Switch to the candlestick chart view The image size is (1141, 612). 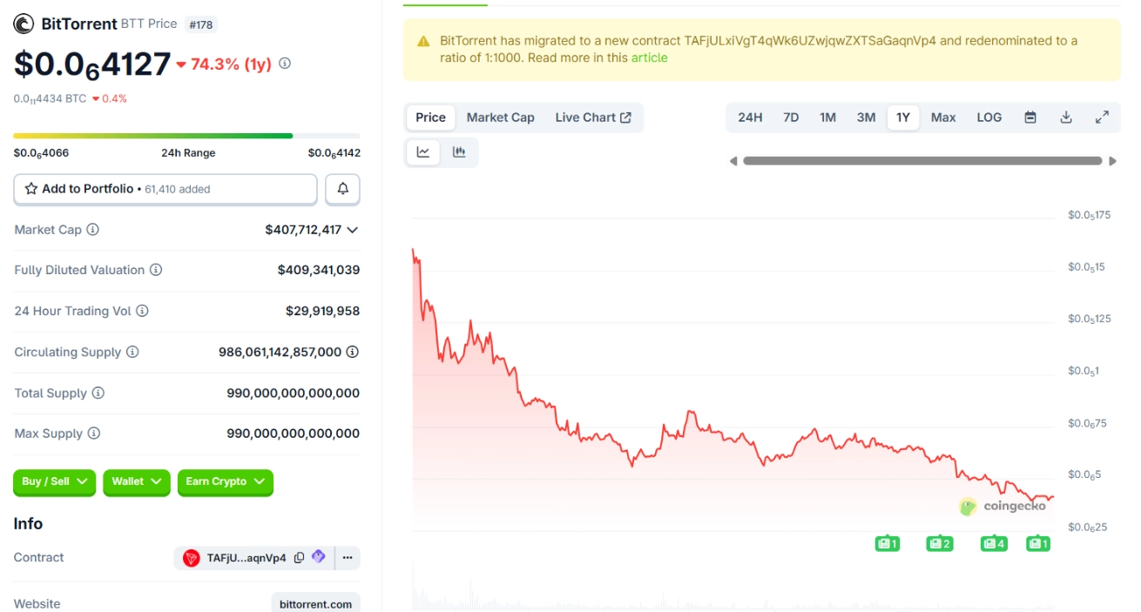[459, 152]
